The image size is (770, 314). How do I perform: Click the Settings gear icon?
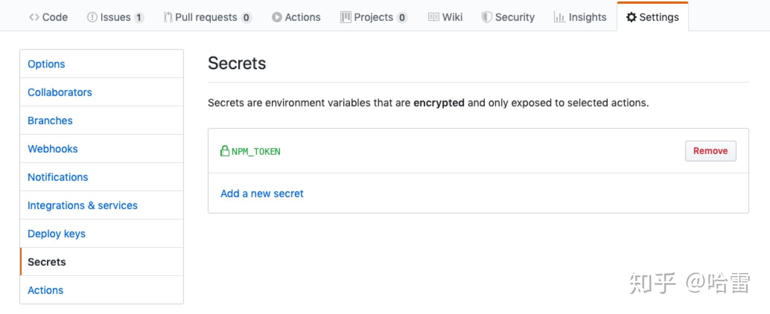(632, 17)
